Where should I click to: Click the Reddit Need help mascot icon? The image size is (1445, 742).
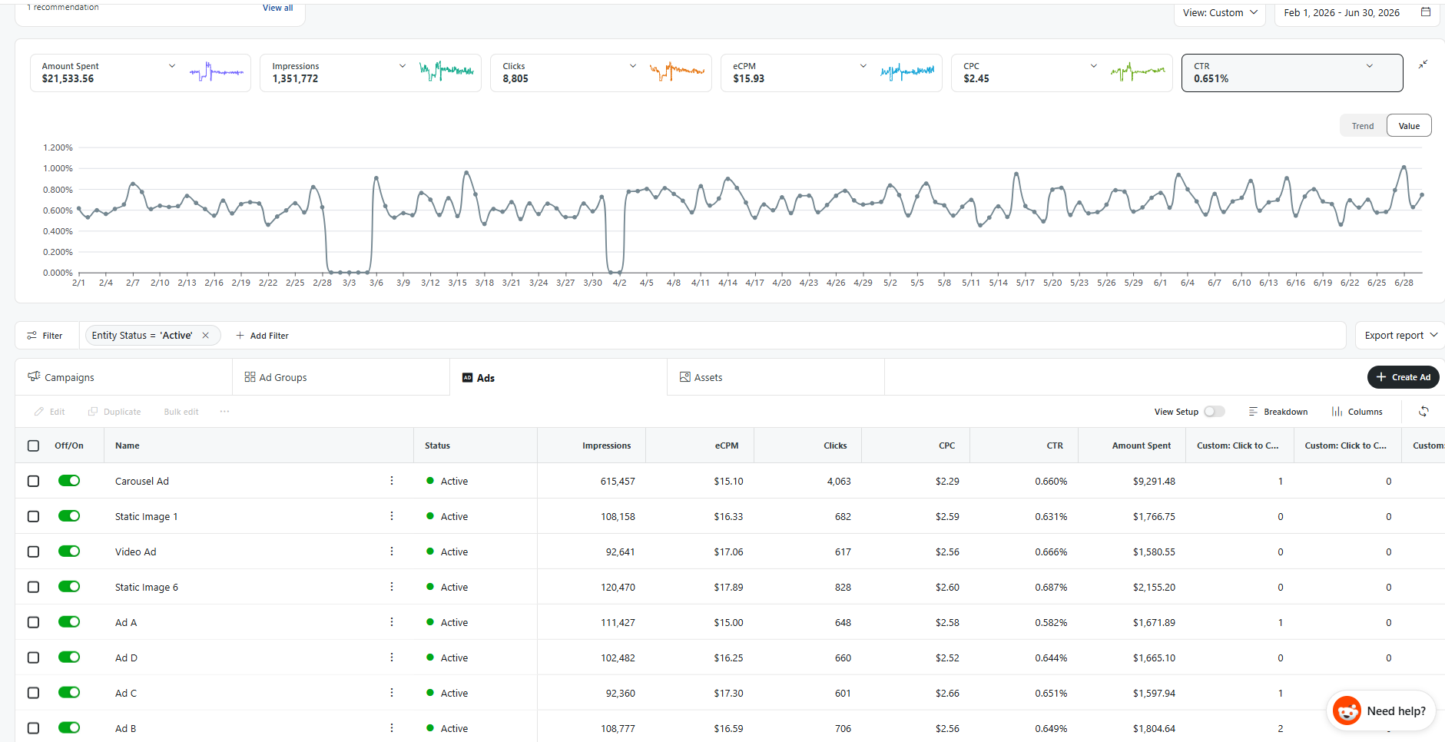pos(1347,711)
